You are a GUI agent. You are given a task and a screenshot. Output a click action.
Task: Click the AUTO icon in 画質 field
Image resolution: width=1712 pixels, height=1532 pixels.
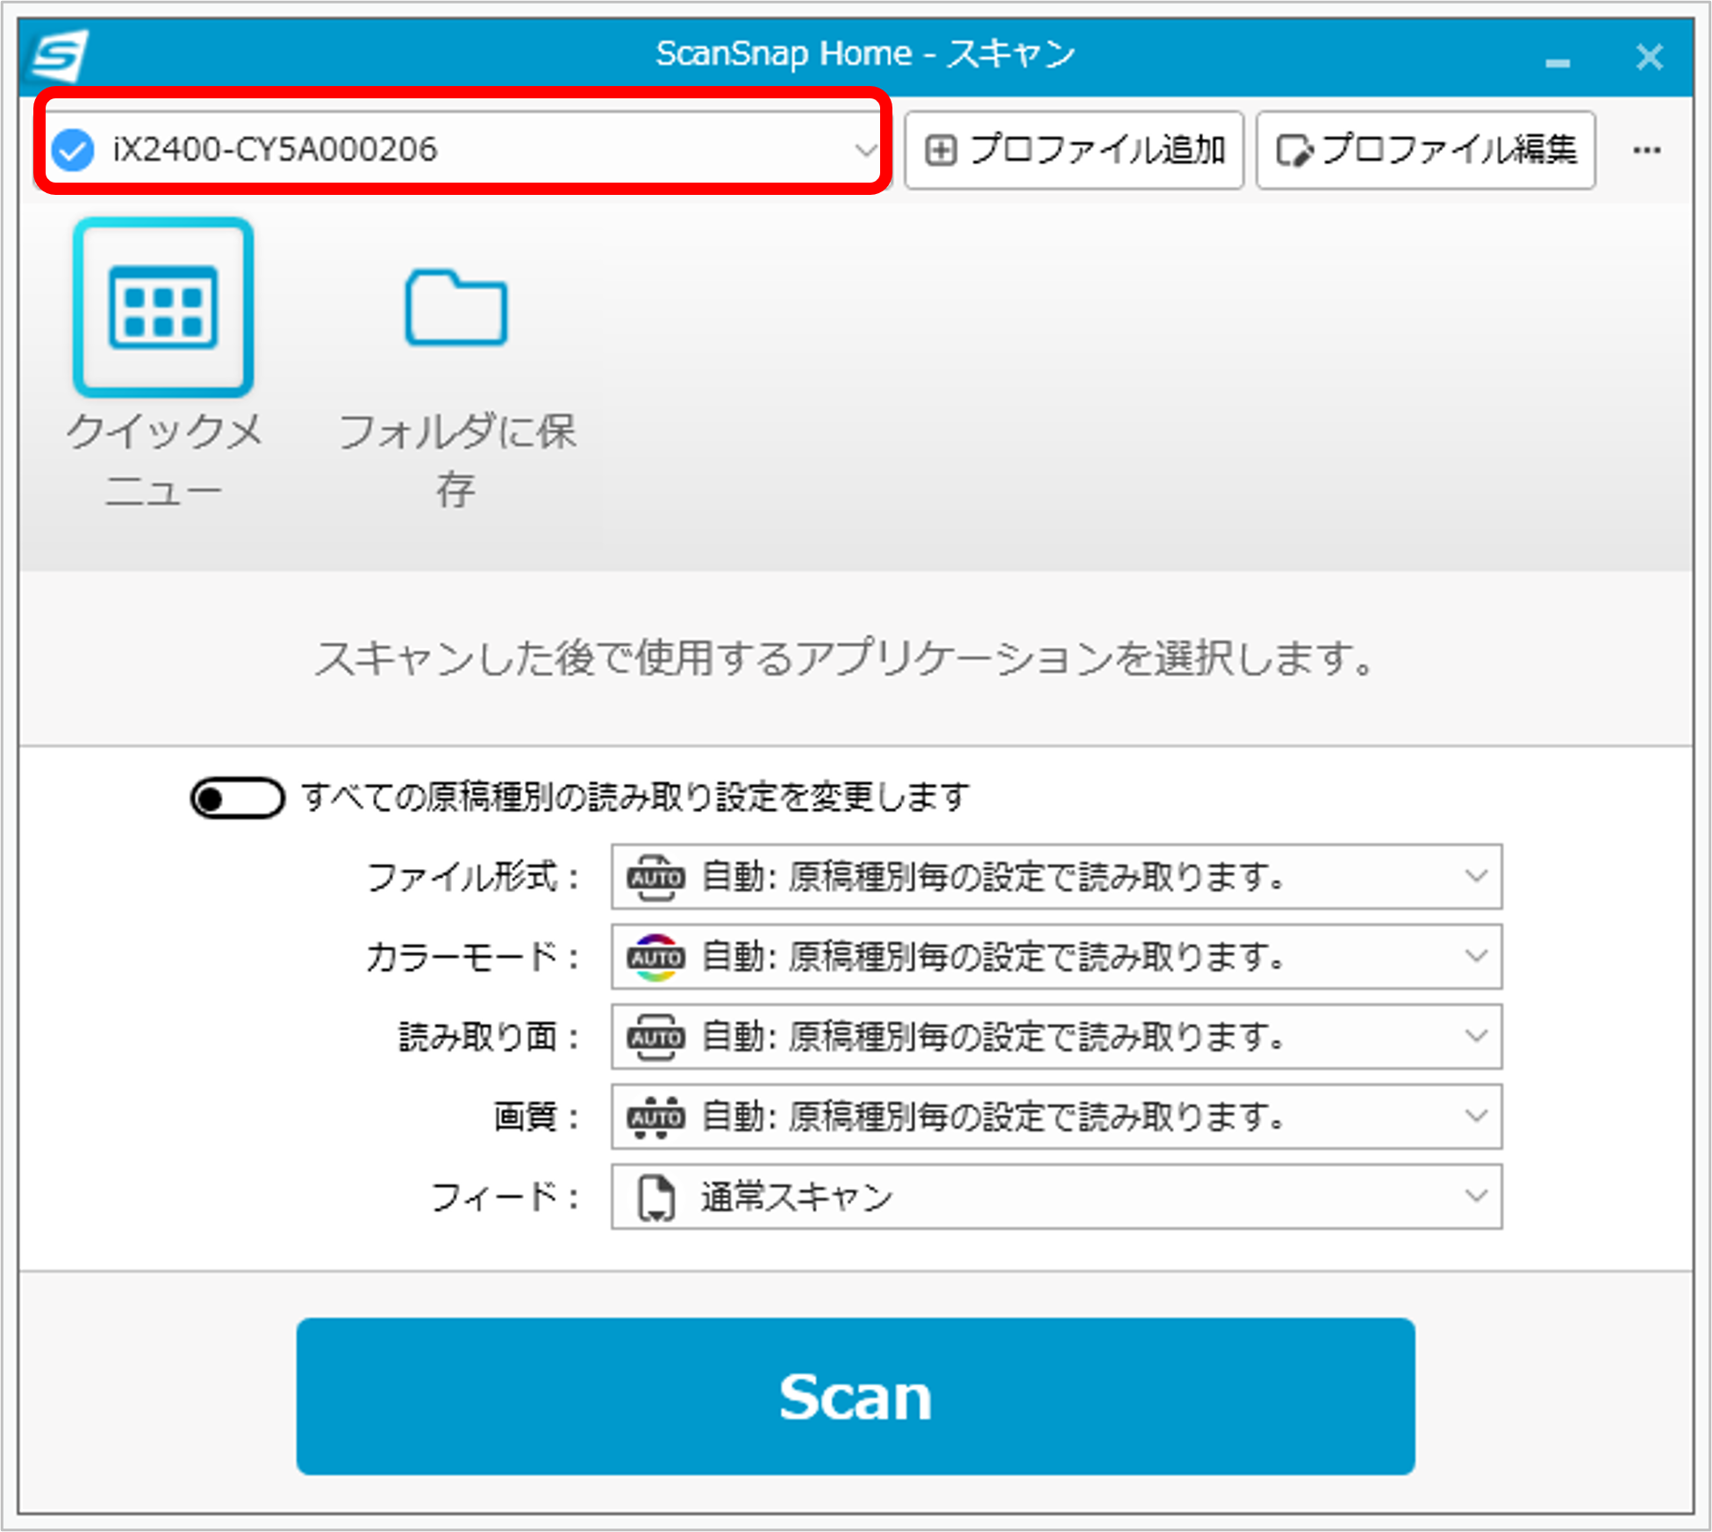[655, 1117]
